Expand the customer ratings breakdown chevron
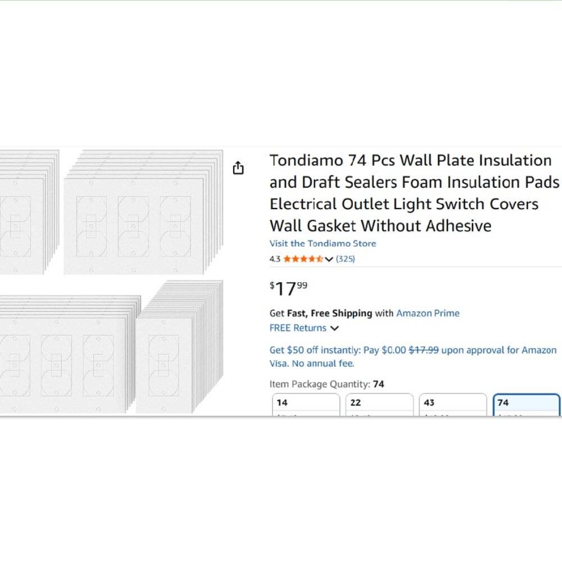 pos(328,259)
